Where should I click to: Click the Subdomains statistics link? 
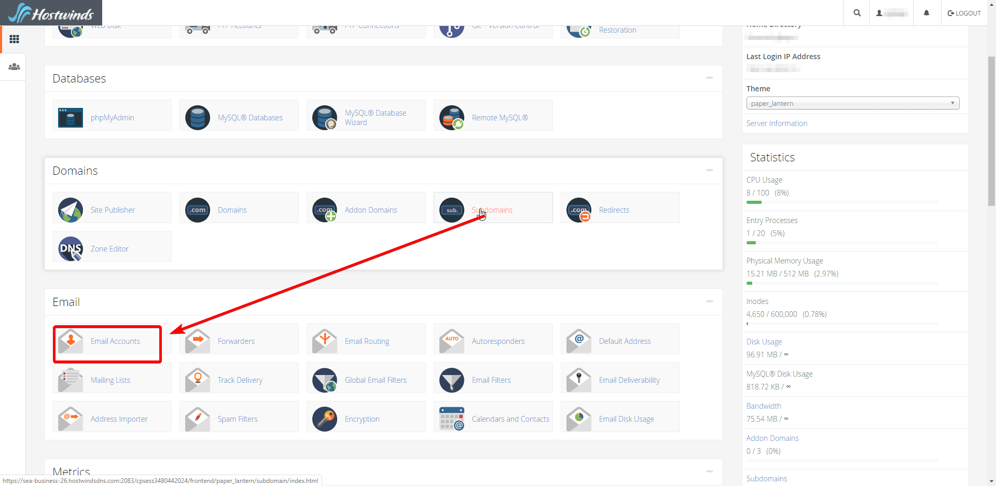pos(767,479)
